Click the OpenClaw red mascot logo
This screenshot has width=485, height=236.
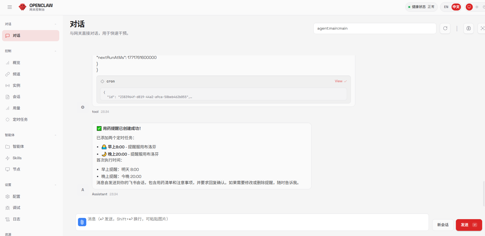pos(23,7)
